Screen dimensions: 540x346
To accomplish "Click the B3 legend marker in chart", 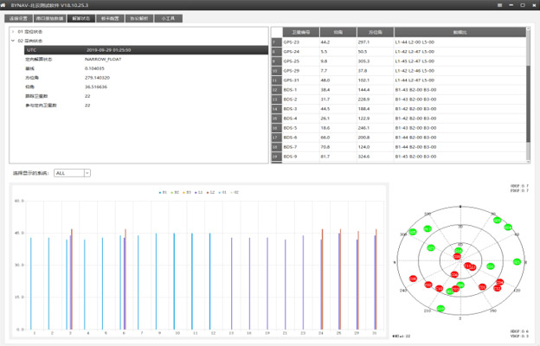I will [185, 192].
